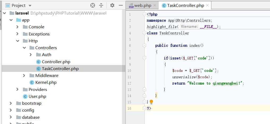Click the fold end marker on line 13
The height and width of the screenshot is (124, 270).
[144, 89]
